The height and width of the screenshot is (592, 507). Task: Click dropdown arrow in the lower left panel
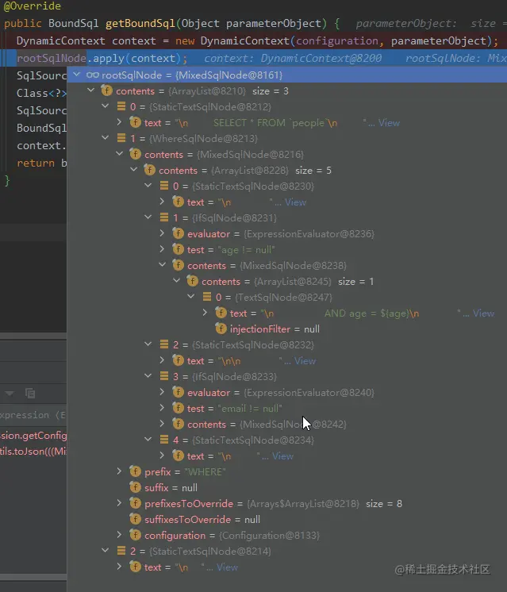[x=10, y=394]
